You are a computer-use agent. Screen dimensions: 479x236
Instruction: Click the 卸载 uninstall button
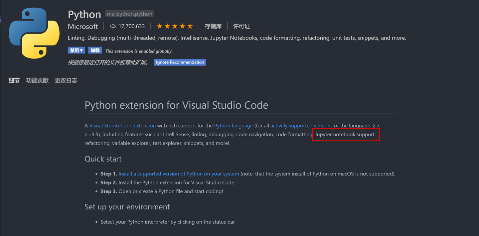pos(95,51)
